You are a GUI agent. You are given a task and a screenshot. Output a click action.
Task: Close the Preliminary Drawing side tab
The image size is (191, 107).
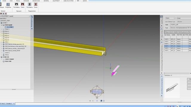click(x=162, y=73)
